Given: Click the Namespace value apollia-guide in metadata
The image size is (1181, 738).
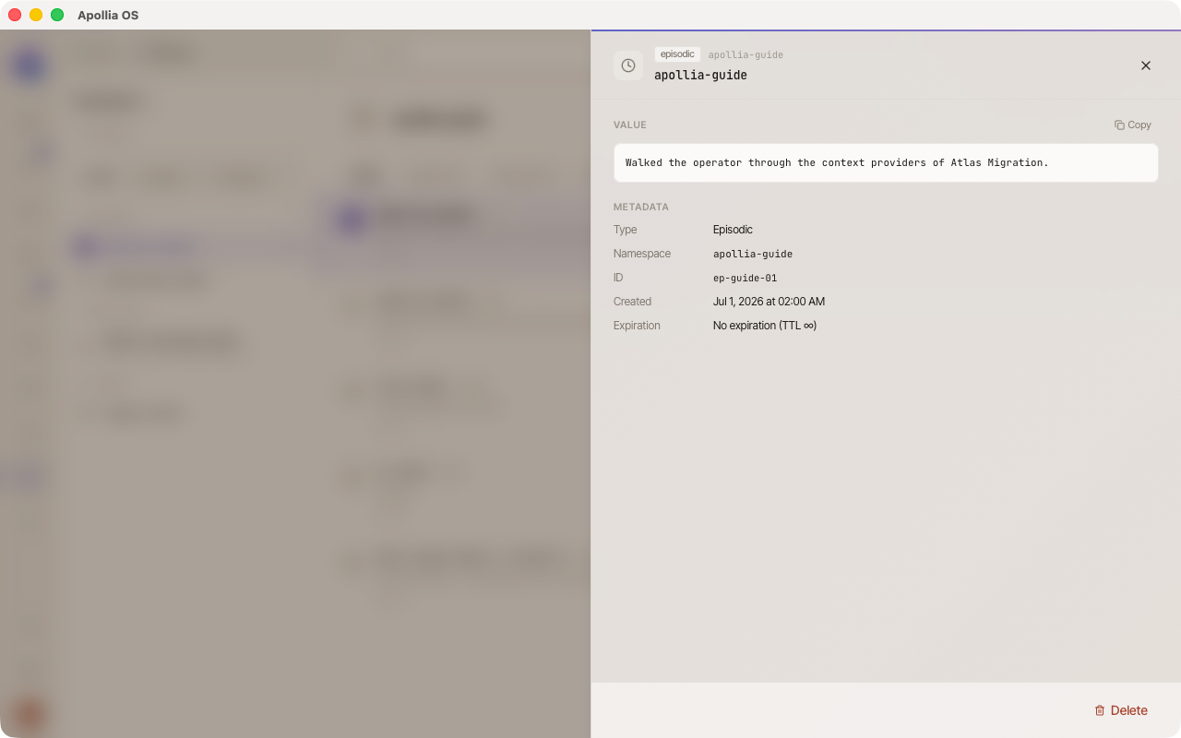Looking at the screenshot, I should (x=753, y=254).
